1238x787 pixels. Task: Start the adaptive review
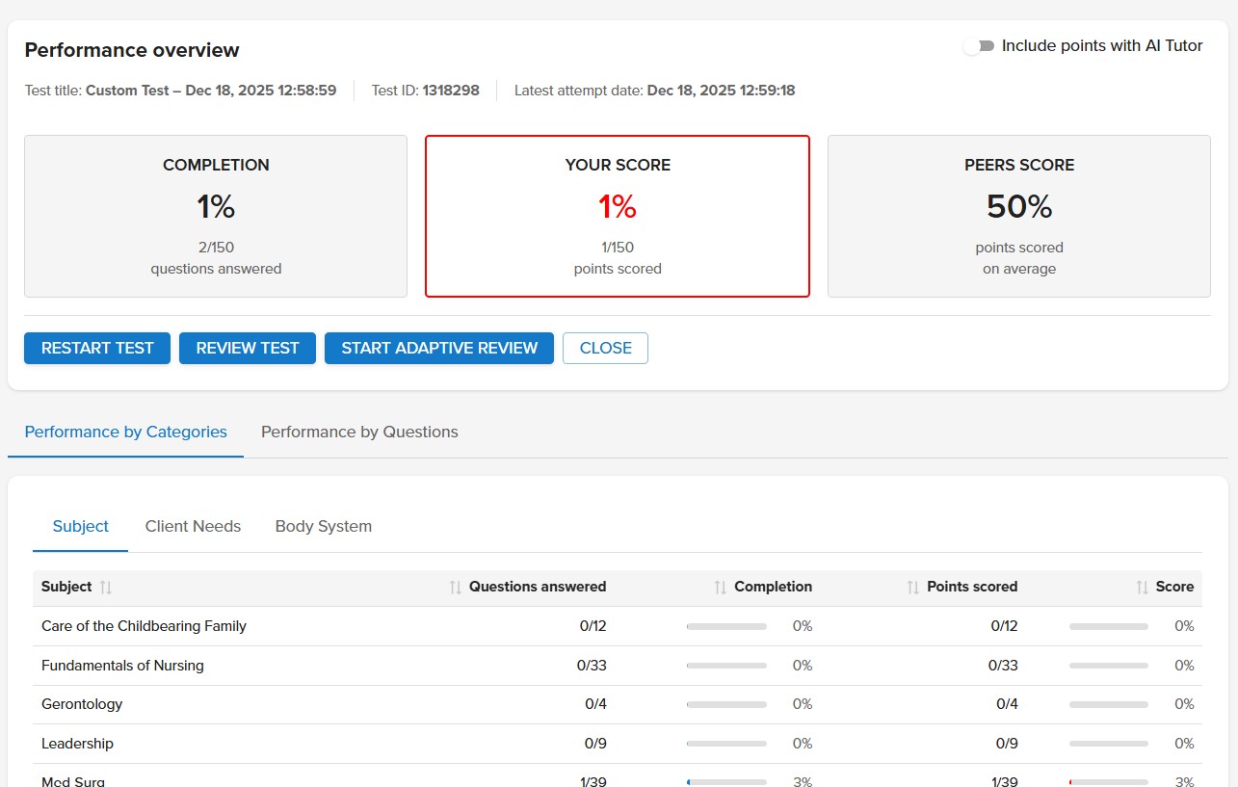[439, 349]
